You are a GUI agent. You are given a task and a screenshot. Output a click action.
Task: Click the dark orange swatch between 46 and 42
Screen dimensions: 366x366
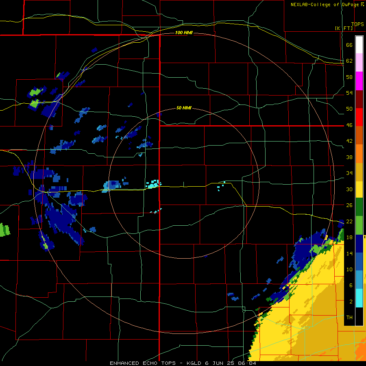click(x=359, y=135)
